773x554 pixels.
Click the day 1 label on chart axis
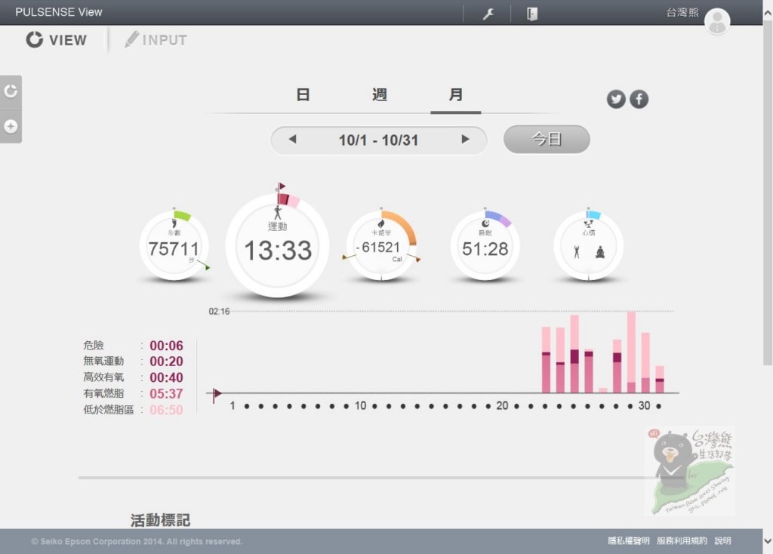pos(233,405)
